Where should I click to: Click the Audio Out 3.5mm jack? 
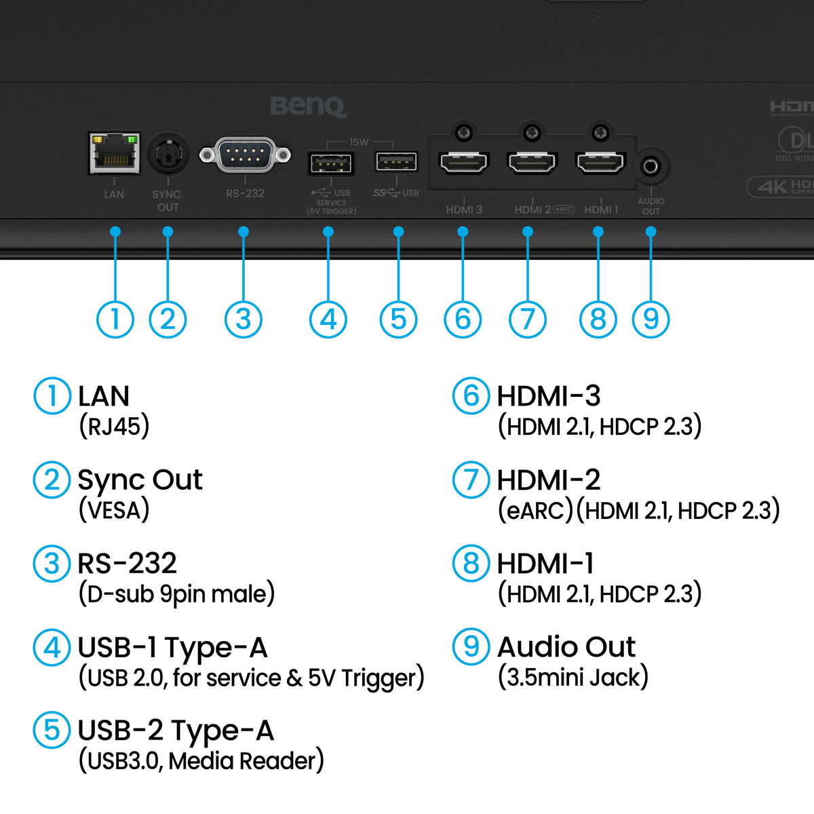point(650,166)
